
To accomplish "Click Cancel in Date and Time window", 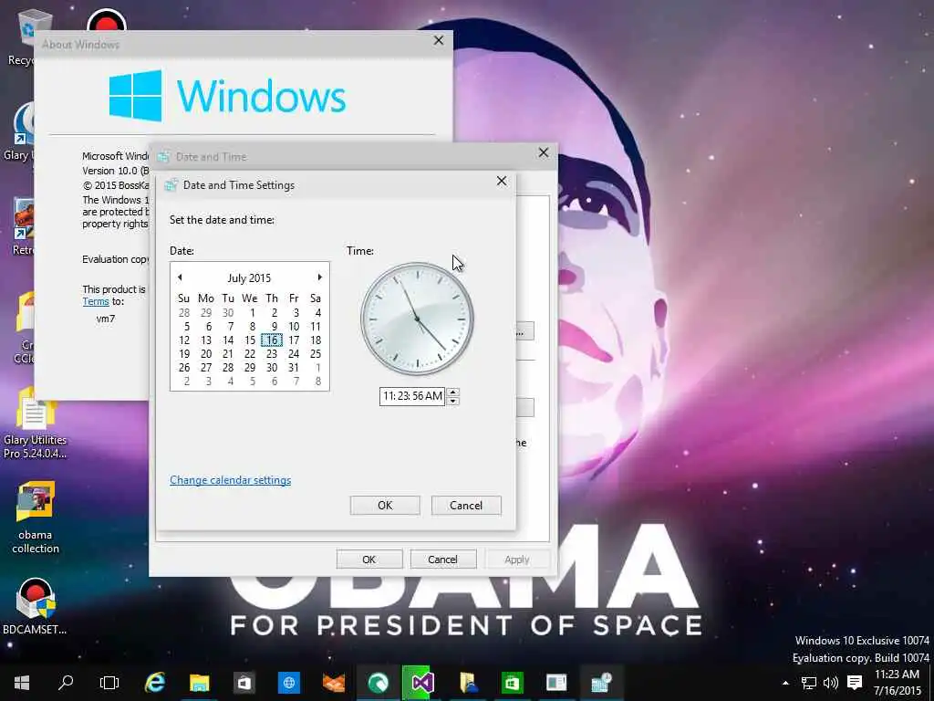I will 442,560.
